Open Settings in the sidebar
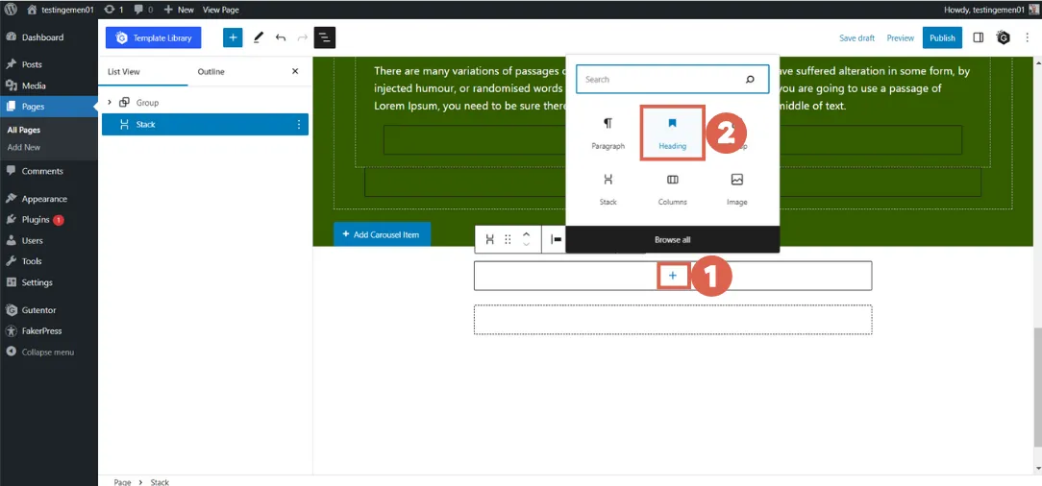 [37, 282]
